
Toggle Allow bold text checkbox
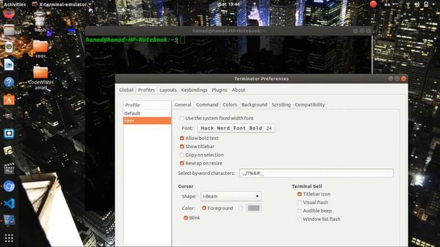pos(181,138)
